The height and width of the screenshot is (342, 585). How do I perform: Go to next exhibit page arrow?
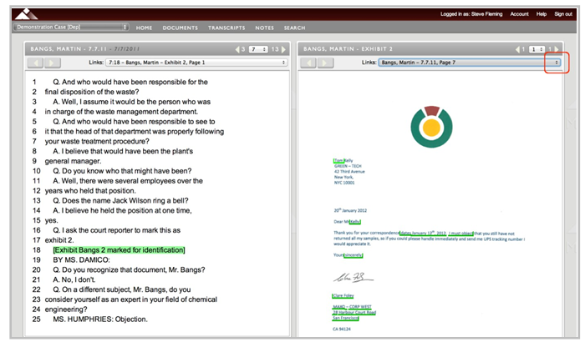557,49
